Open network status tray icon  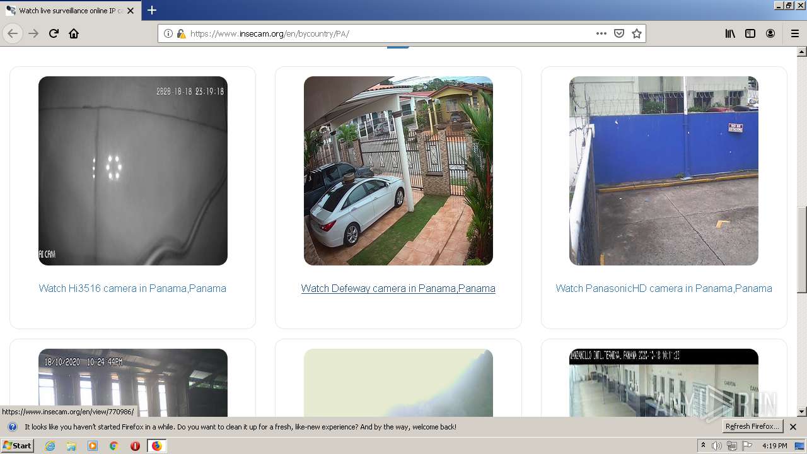[731, 446]
